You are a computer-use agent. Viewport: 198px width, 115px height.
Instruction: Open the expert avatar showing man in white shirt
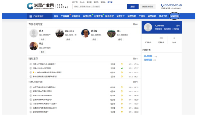tap(85, 33)
